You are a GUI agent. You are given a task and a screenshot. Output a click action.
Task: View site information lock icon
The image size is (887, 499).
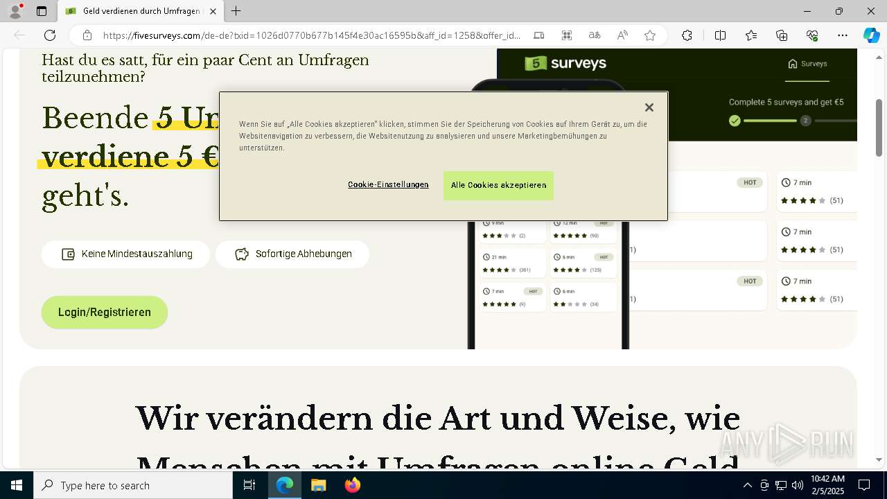click(x=87, y=35)
